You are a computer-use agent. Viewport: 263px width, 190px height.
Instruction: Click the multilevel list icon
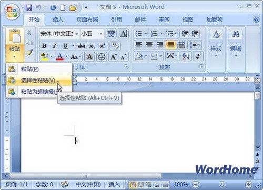pyautogui.click(x=169, y=34)
